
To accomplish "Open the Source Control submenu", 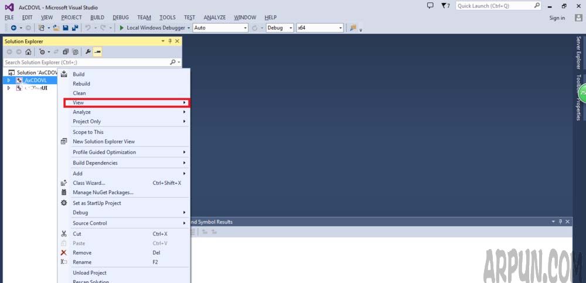I will pos(124,223).
